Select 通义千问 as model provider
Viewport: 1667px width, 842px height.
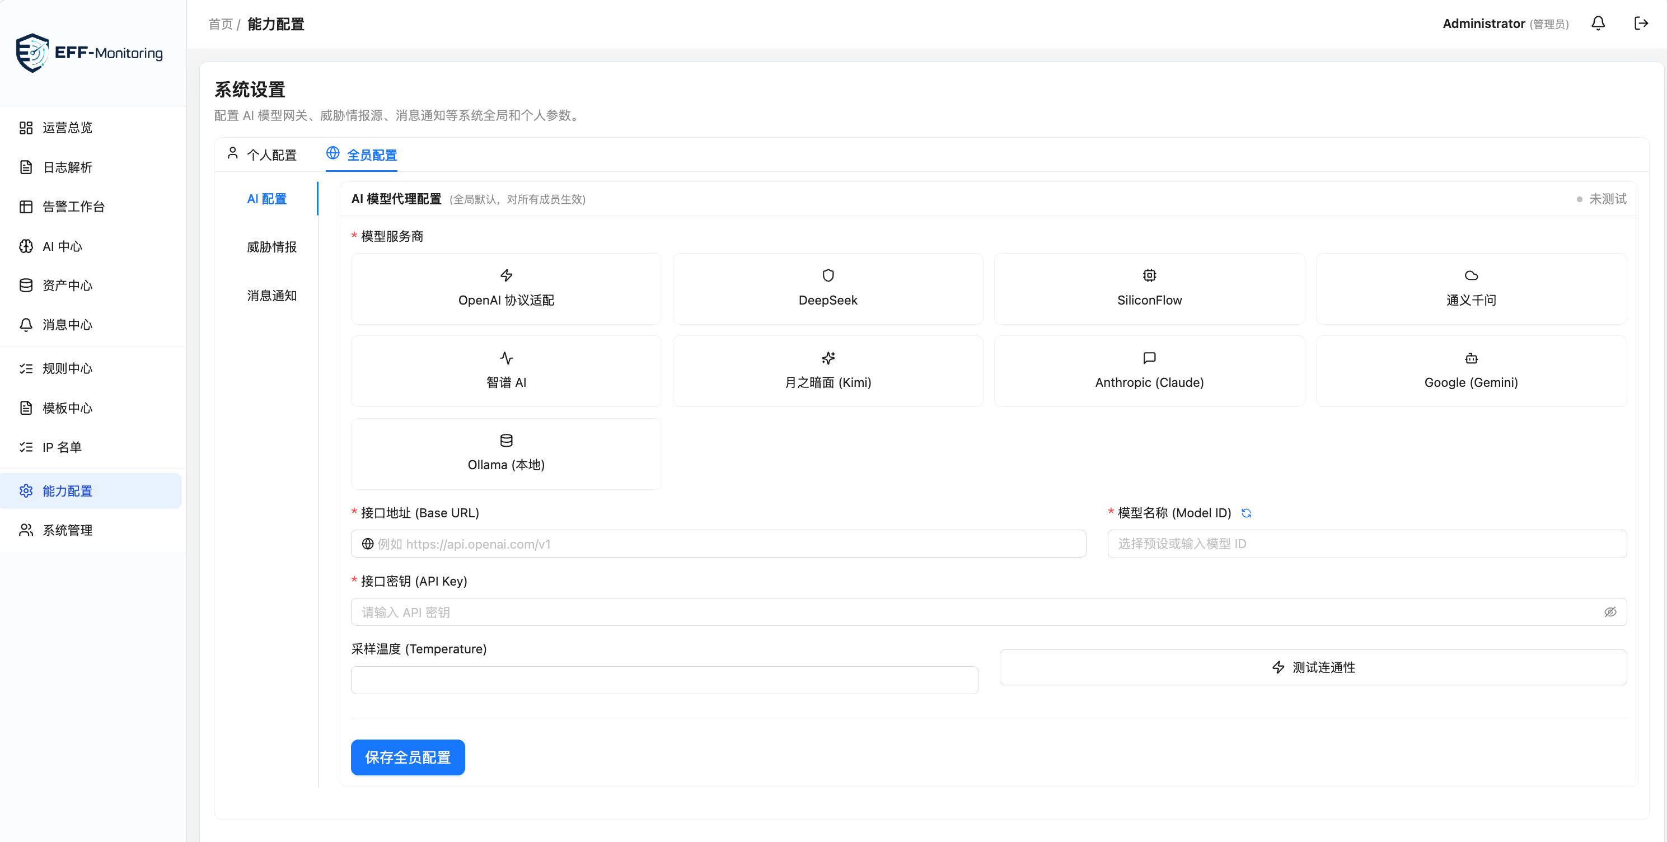(1471, 289)
